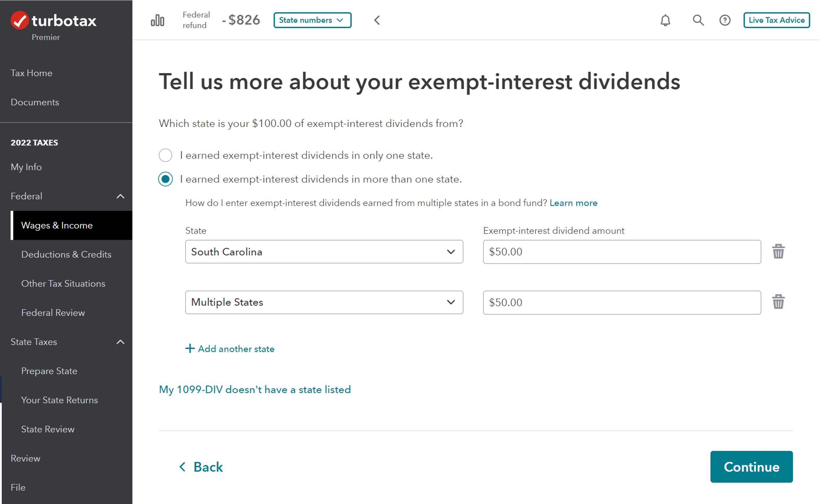The height and width of the screenshot is (504, 819).
Task: Click the left chevron beside State numbers
Action: tap(377, 20)
